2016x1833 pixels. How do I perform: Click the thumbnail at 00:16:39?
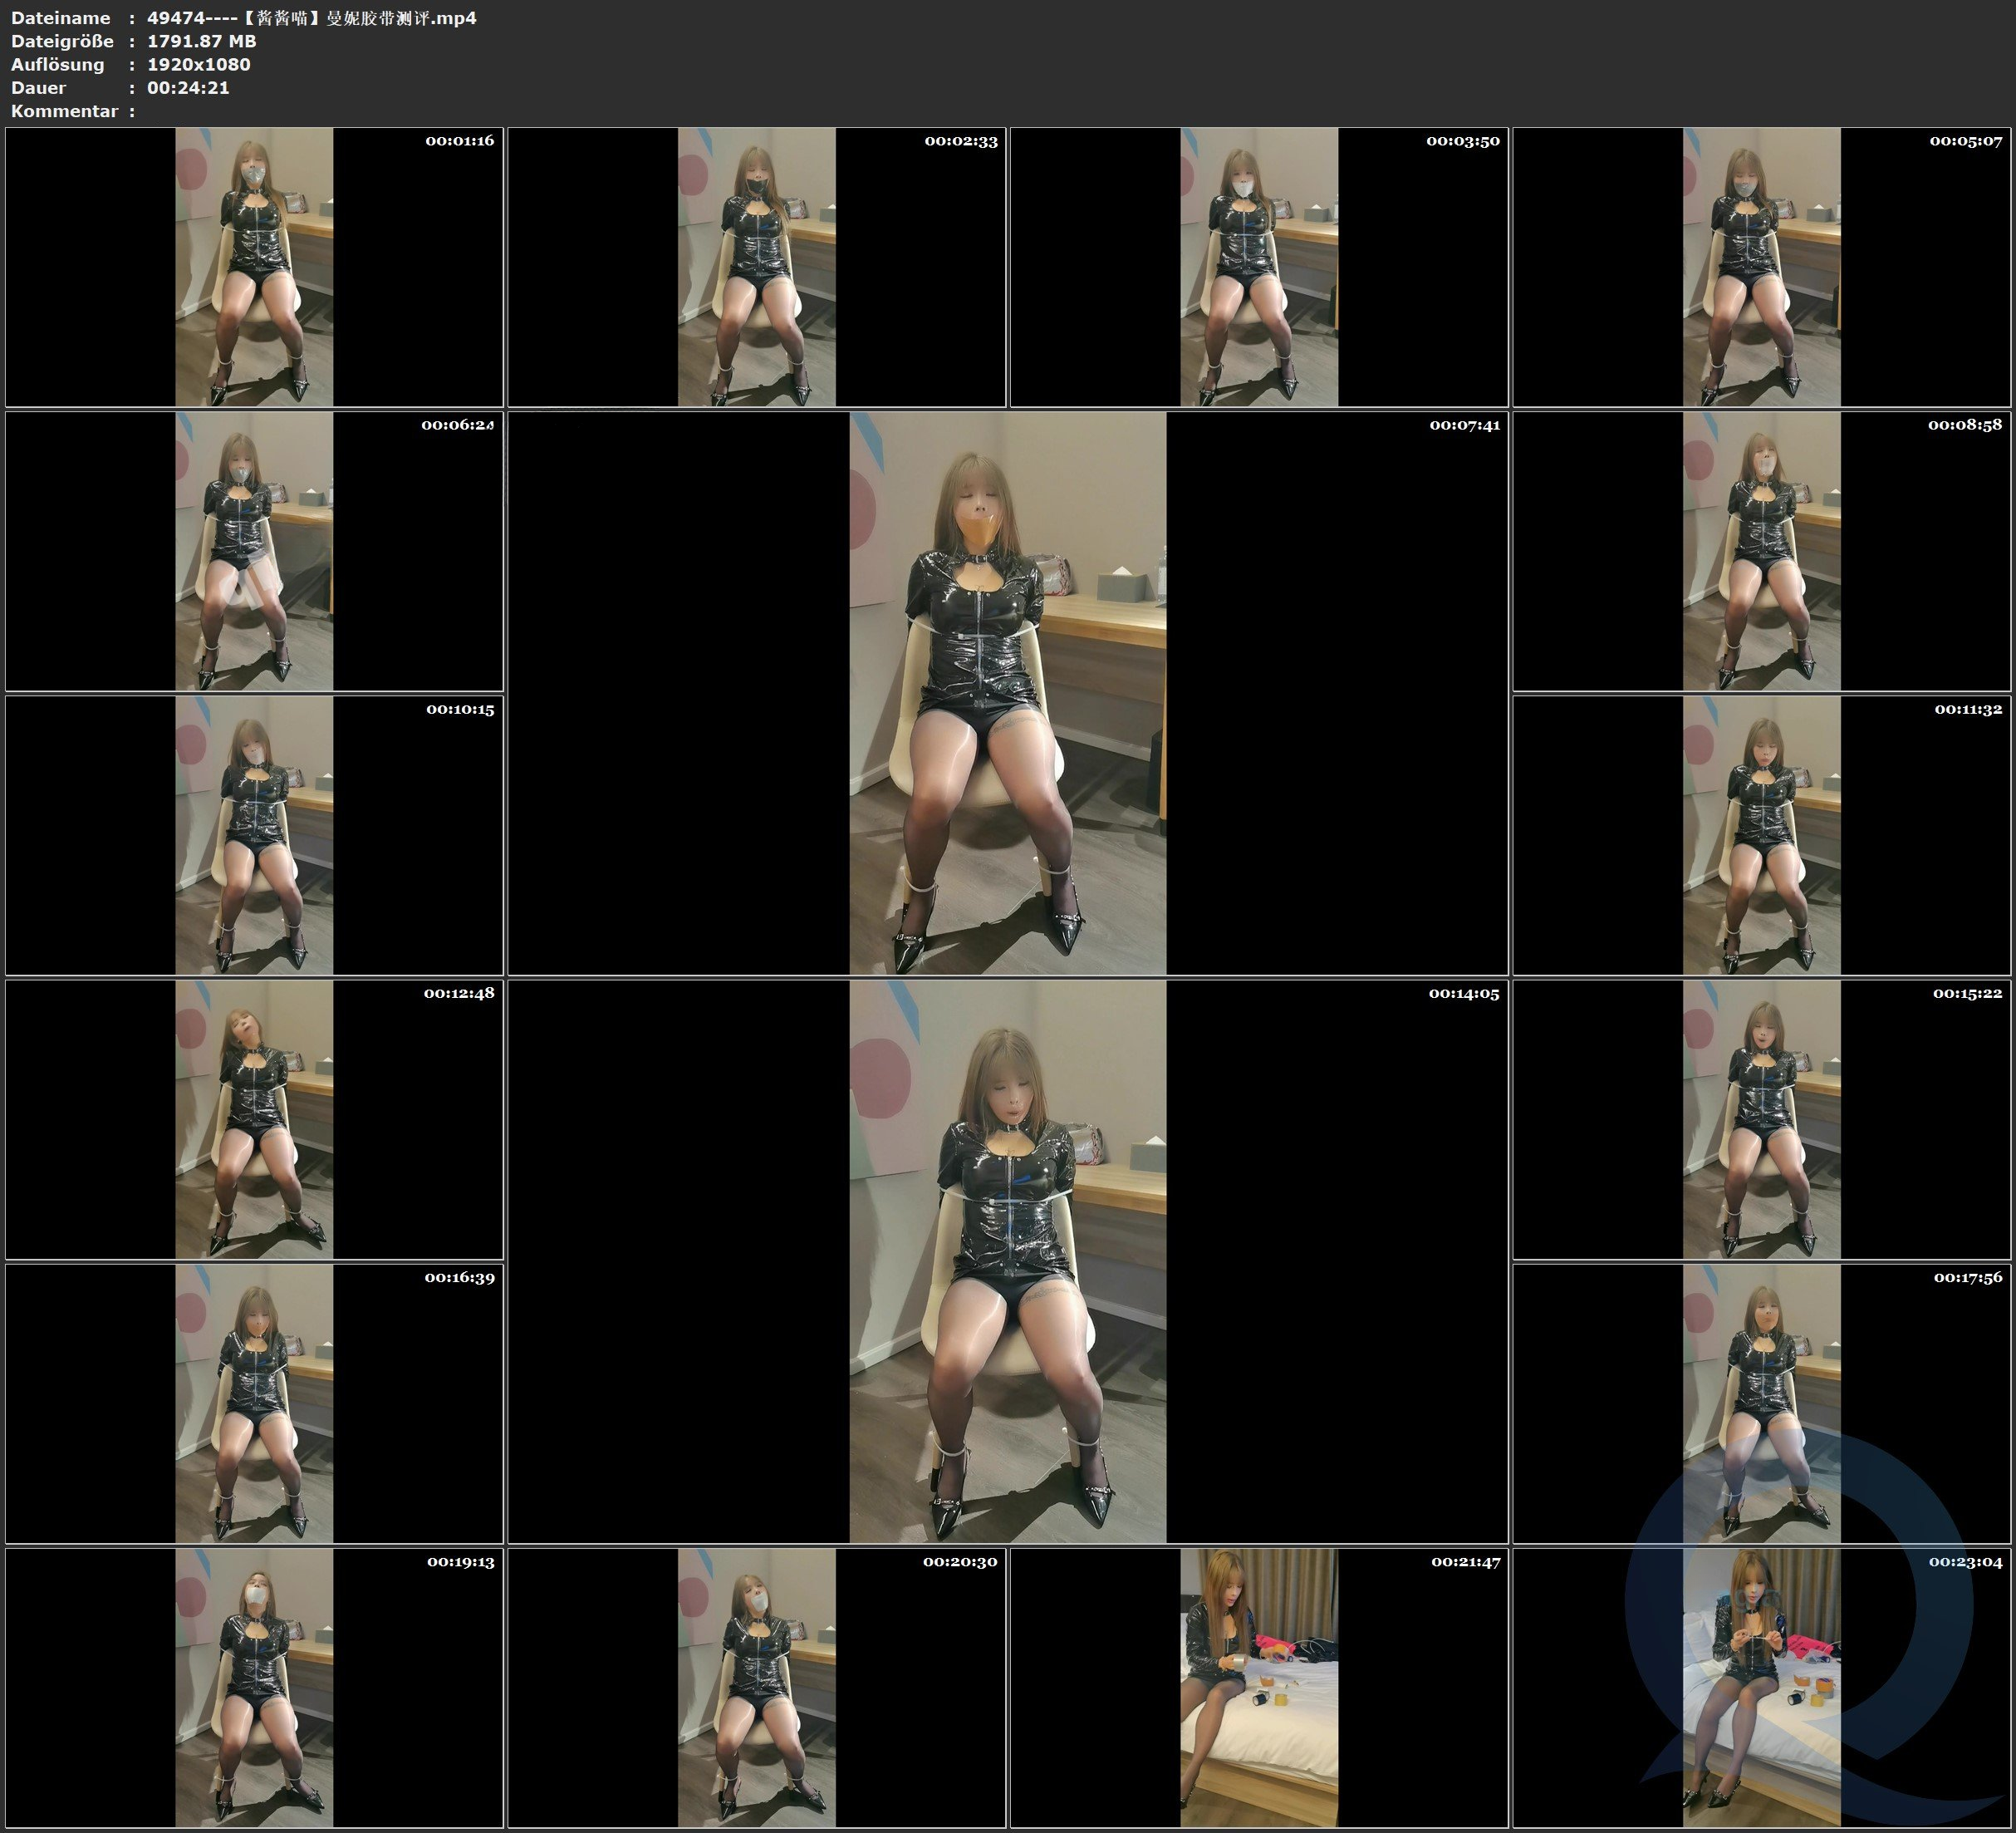(254, 1403)
